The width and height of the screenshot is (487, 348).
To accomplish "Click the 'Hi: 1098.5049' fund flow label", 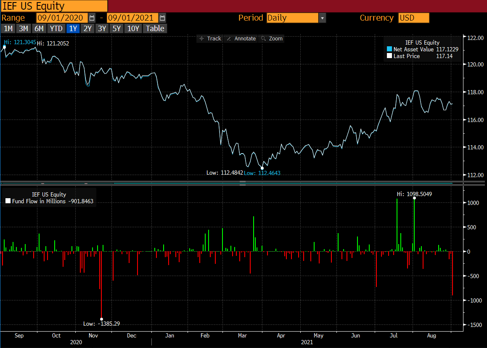I will pos(414,194).
